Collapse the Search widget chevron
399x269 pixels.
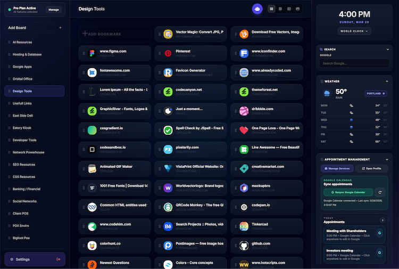(387, 50)
